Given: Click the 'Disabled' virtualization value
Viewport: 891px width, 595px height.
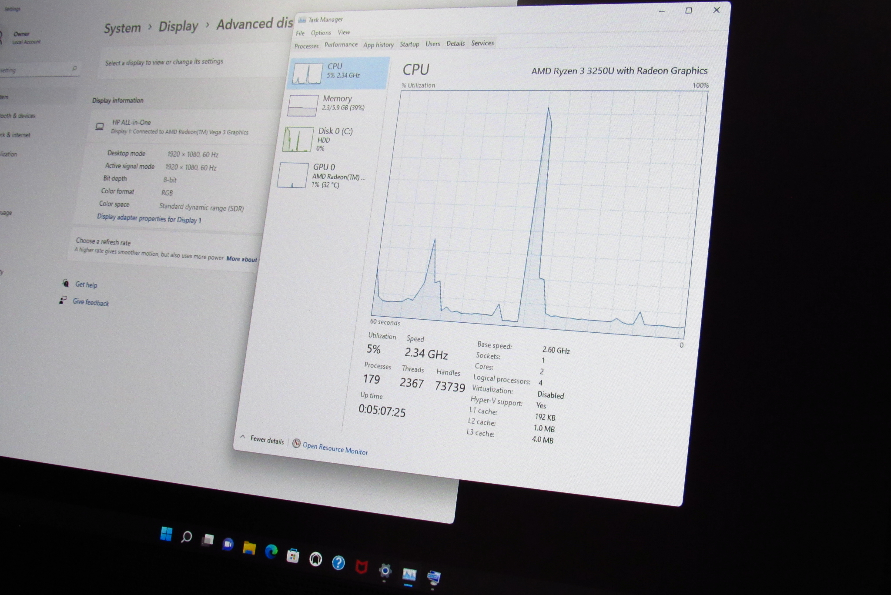Looking at the screenshot, I should pyautogui.click(x=550, y=395).
